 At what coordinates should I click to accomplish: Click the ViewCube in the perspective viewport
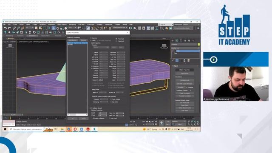(164, 46)
